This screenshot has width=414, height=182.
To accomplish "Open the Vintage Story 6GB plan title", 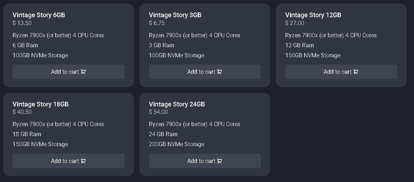I will (39, 15).
